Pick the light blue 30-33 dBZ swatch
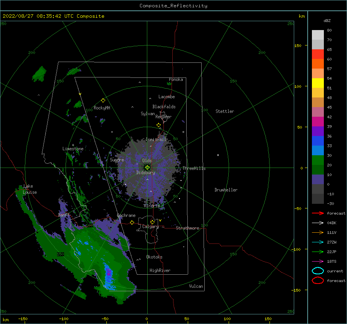Screen dimensions: 347x324 (x=318, y=150)
